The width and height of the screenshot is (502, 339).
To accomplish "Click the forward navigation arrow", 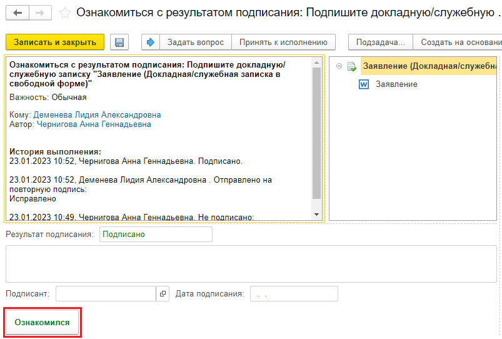I will (x=40, y=13).
